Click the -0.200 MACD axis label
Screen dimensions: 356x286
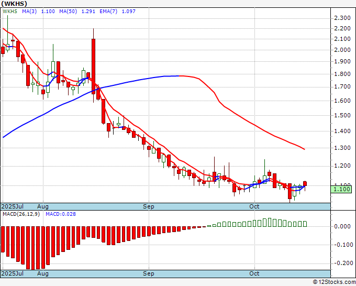343,263
